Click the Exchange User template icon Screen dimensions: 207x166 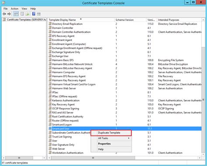point(50,56)
